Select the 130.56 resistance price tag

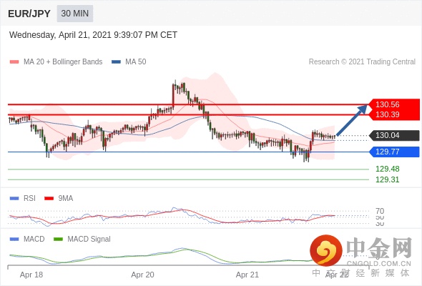click(x=394, y=104)
